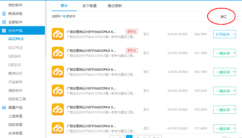Click the 最新版 badge on the 531.16M package
Screen dimensions: 242x138
pos(132,51)
